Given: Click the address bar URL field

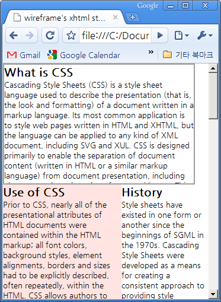Looking at the screenshot, I should click(x=115, y=36).
